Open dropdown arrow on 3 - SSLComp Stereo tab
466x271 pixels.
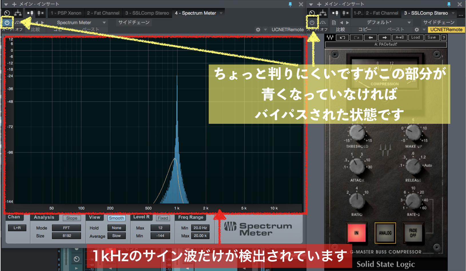click(x=453, y=13)
